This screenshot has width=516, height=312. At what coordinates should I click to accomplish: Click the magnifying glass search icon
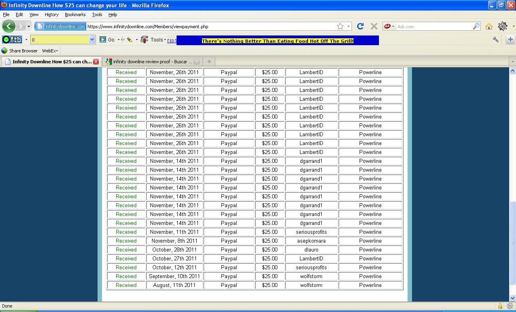tap(476, 27)
